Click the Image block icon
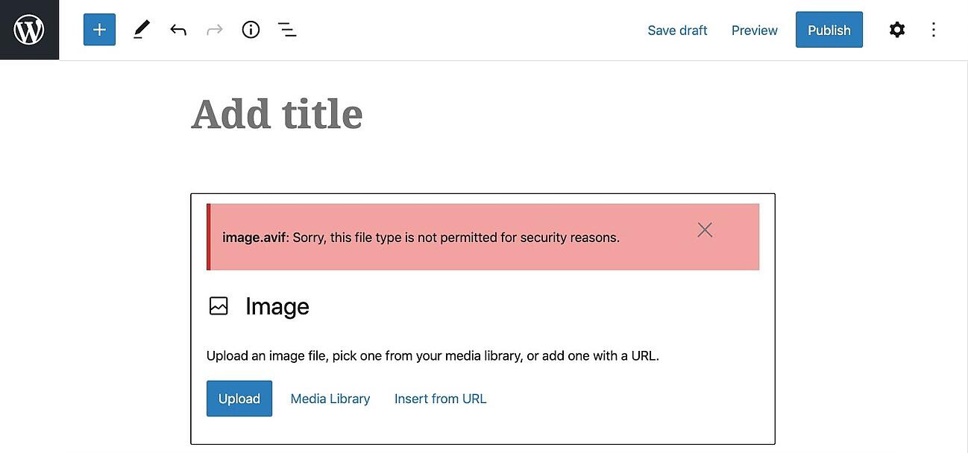Viewport: 968px width, 453px height. click(x=219, y=306)
